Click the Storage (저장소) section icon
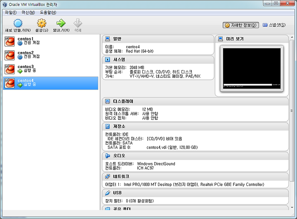The image size is (297, 219). point(108,126)
